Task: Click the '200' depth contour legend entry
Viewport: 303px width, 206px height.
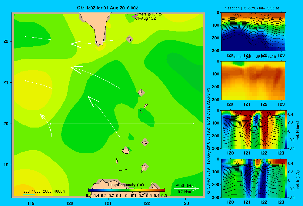Action: coord(26,191)
